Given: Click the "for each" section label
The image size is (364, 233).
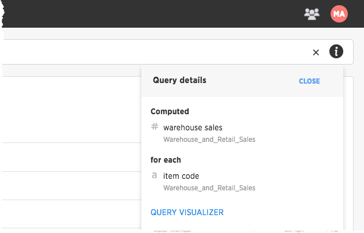Looking at the screenshot, I should [x=166, y=160].
